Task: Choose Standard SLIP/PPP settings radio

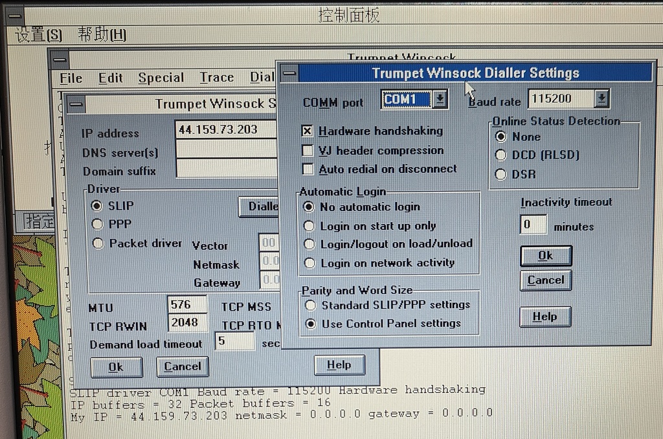Action: pyautogui.click(x=311, y=305)
